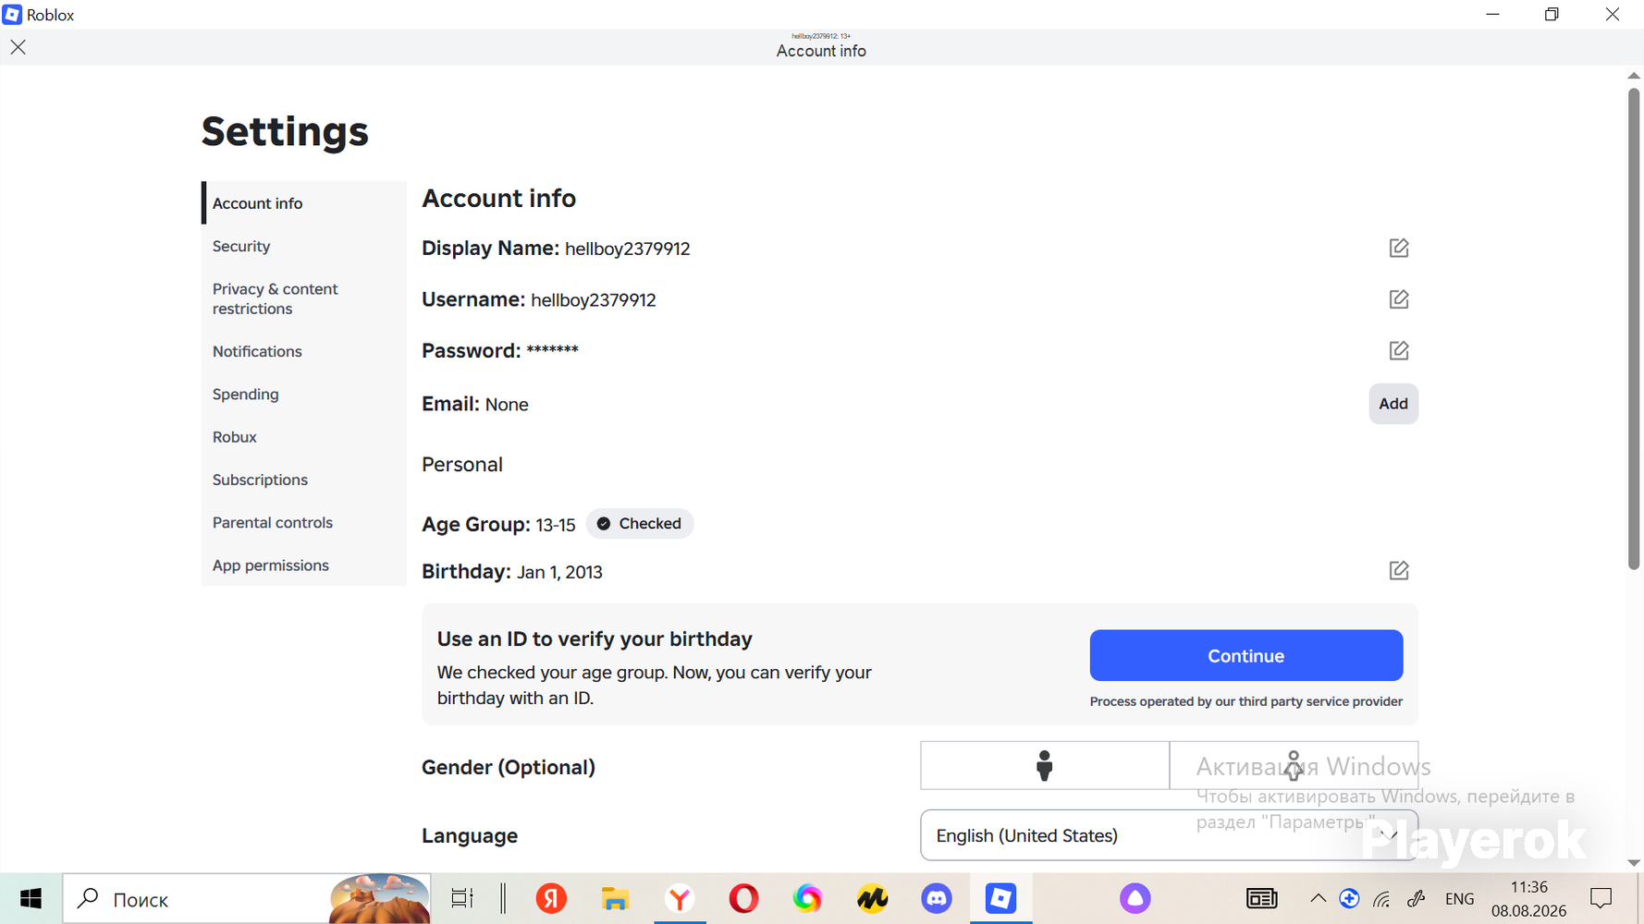Click the masked Password value
Screen dimensions: 1644x924
(552, 349)
